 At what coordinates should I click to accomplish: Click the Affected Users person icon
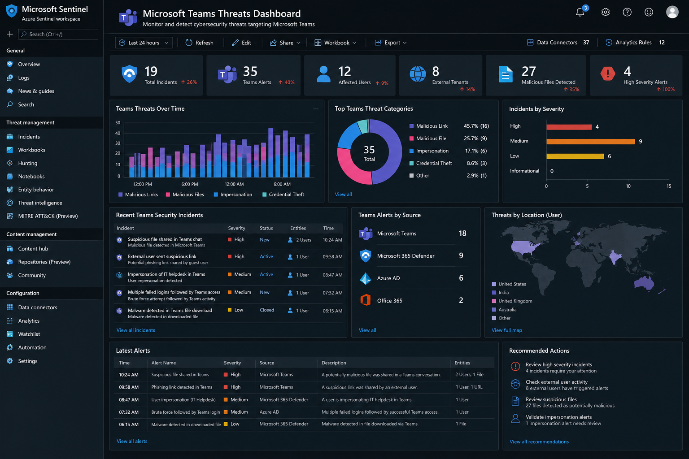pos(323,74)
